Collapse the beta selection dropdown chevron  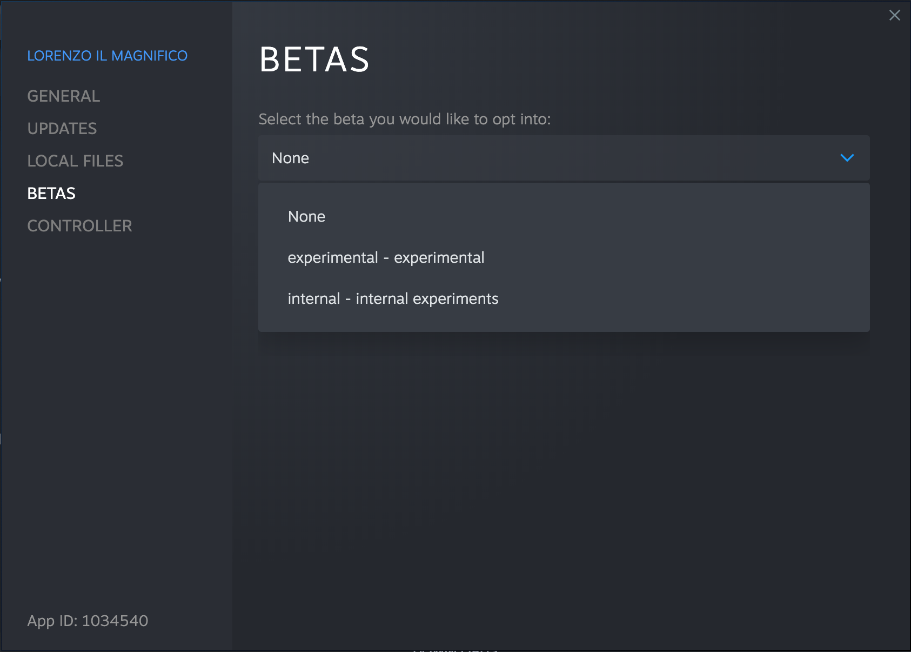point(847,158)
